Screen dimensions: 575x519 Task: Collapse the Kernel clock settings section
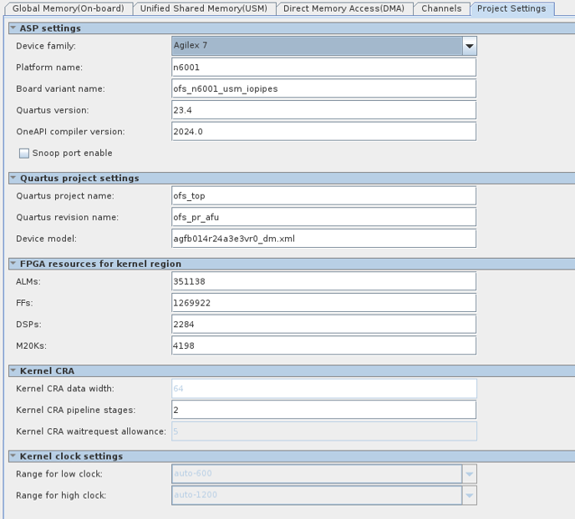[13, 456]
